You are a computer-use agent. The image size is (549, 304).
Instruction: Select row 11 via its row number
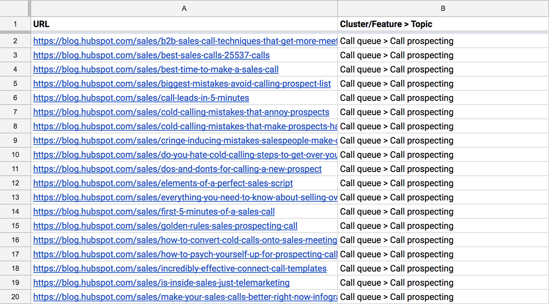click(x=15, y=169)
